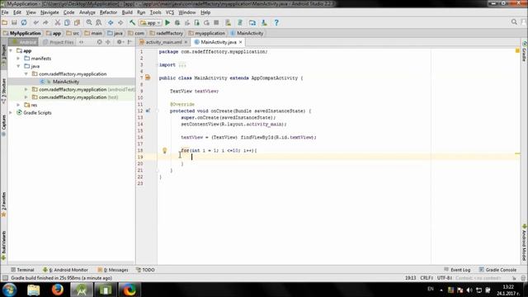Collapse the com.radefffactory.myapplication package
528x297 pixels.
[26, 73]
